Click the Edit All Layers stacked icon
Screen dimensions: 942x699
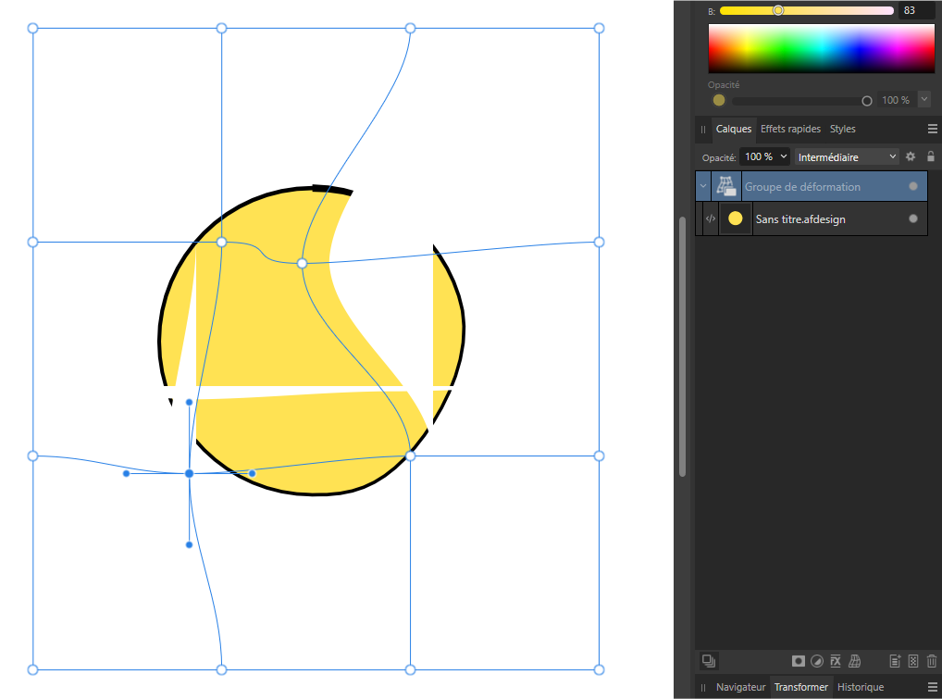709,660
